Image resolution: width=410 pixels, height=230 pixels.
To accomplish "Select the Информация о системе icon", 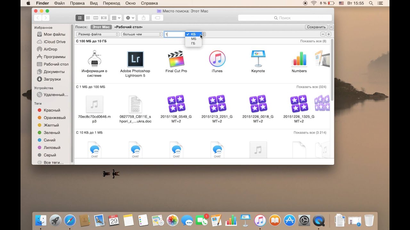I will coord(94,59).
